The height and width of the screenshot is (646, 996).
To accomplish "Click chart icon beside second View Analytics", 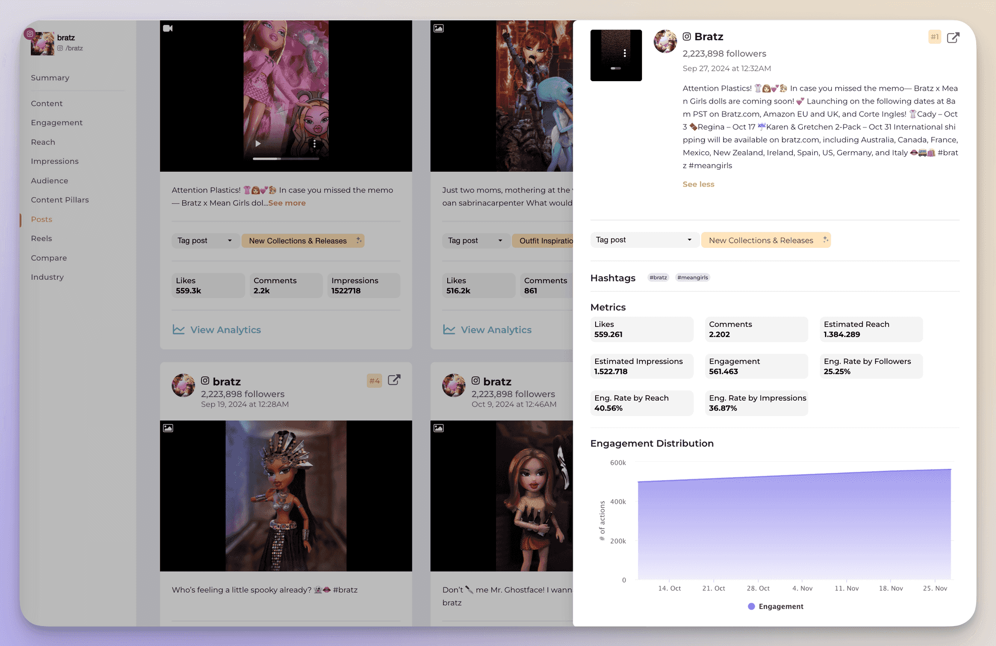I will 449,329.
